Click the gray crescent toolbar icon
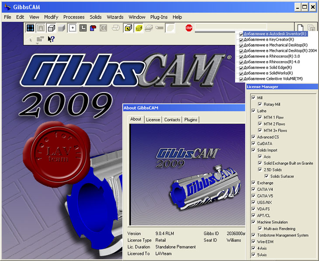 pyautogui.click(x=104, y=28)
